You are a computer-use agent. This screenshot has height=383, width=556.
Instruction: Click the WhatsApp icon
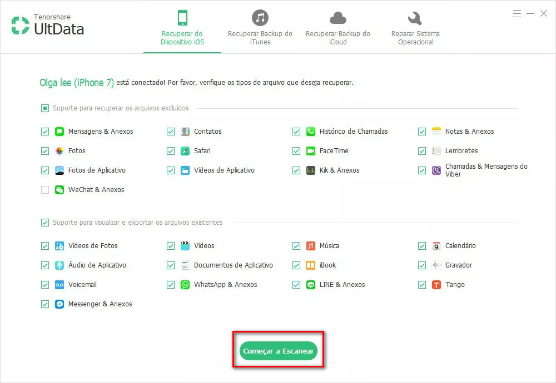point(185,285)
